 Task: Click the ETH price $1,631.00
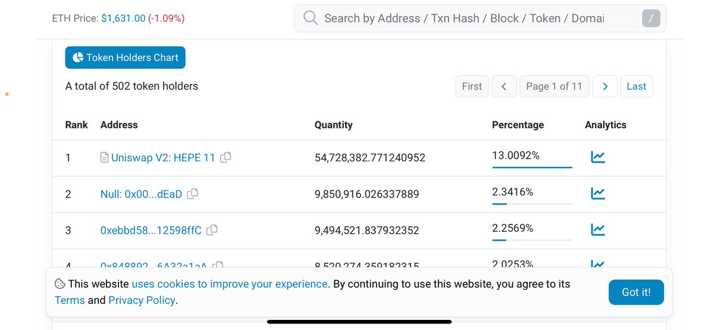123,18
